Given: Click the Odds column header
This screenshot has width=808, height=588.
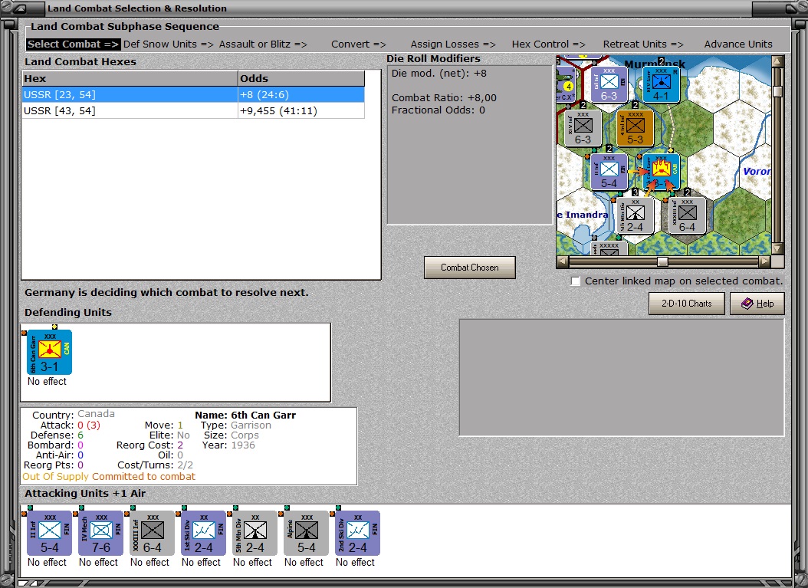Looking at the screenshot, I should pos(301,78).
